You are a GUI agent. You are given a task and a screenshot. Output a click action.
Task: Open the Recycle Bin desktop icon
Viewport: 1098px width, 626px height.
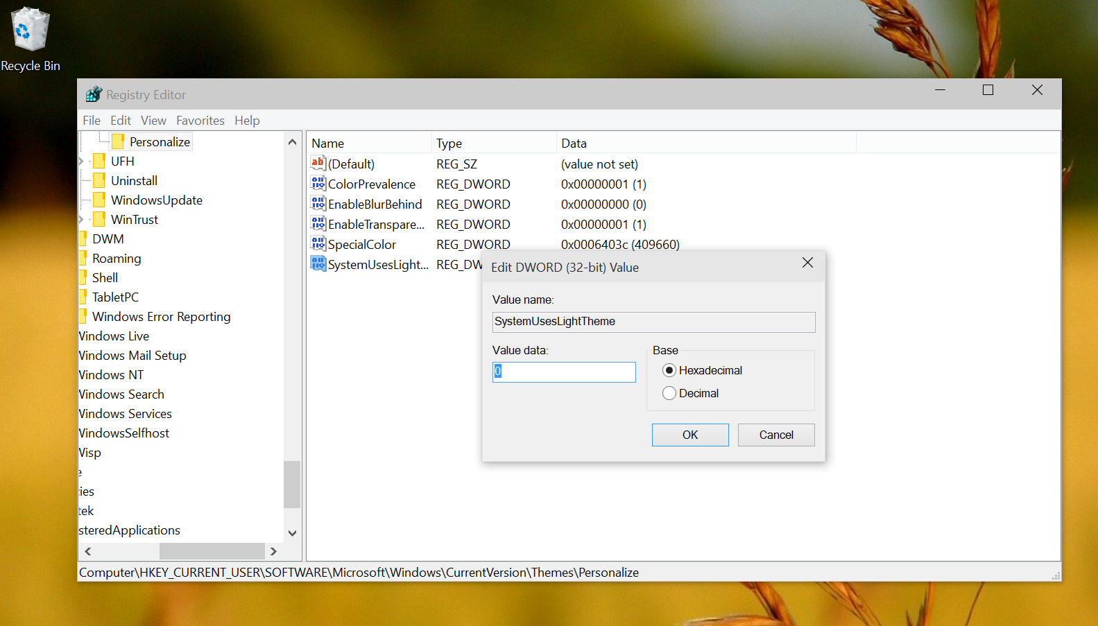point(30,39)
